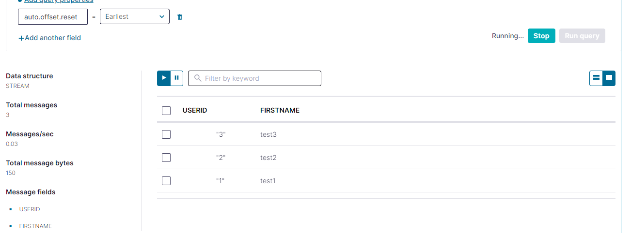This screenshot has height=233, width=631.
Task: Check the row for test2
Action: pyautogui.click(x=166, y=158)
